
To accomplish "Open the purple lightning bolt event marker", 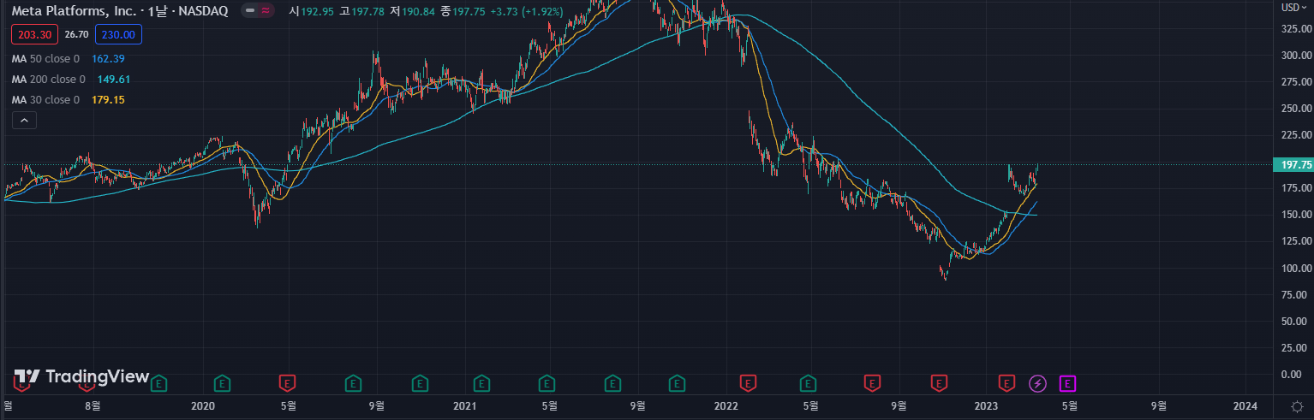I will pos(1037,382).
